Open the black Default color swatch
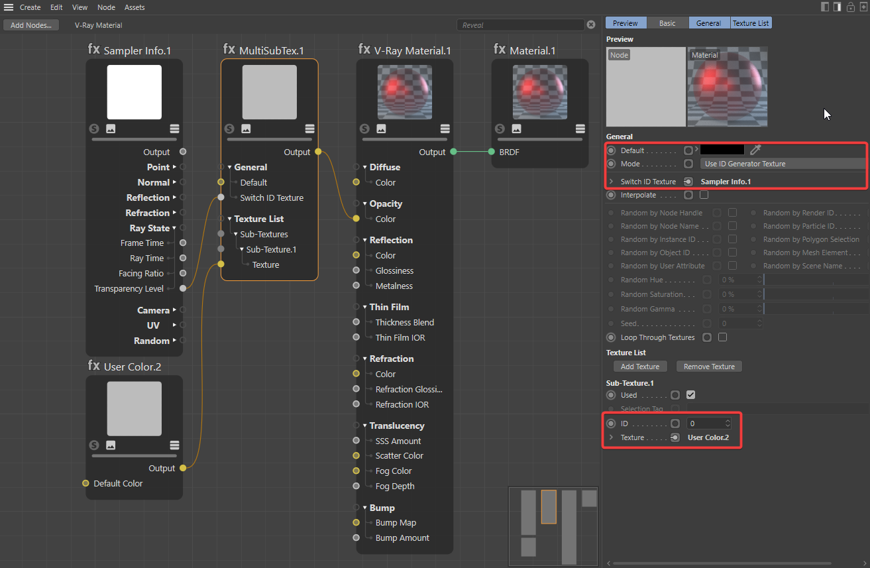 coord(722,150)
